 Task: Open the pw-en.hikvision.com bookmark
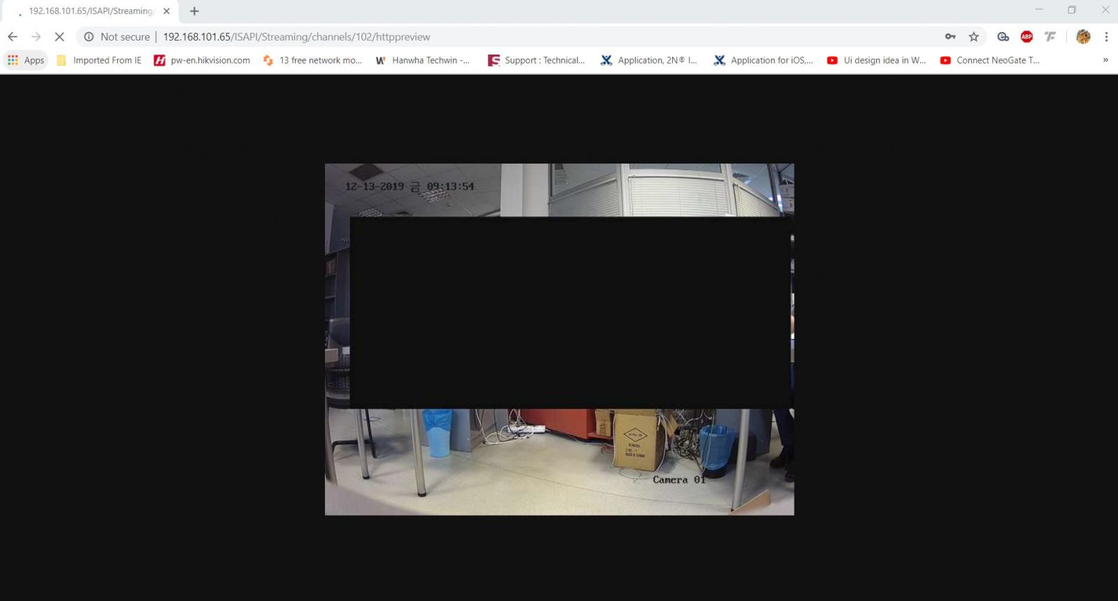click(x=202, y=60)
